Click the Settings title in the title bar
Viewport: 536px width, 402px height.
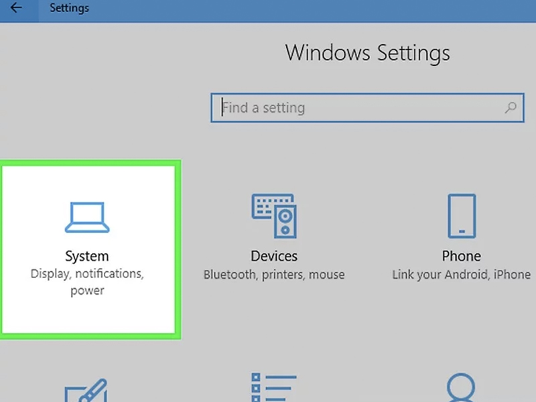pyautogui.click(x=70, y=8)
